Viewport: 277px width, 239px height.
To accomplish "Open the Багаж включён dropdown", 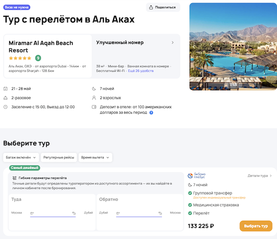I will (x=21, y=158).
